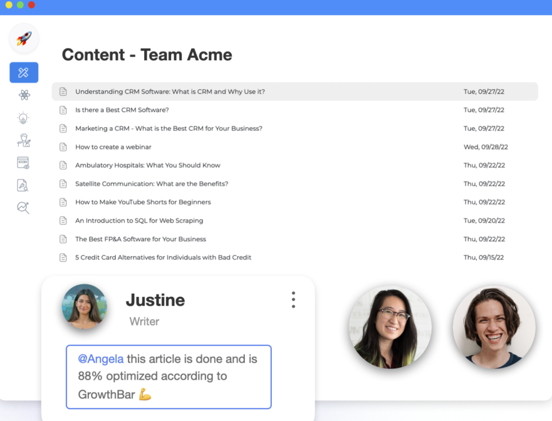
Task: Open the chart magnifier analytics icon
Action: (x=23, y=208)
